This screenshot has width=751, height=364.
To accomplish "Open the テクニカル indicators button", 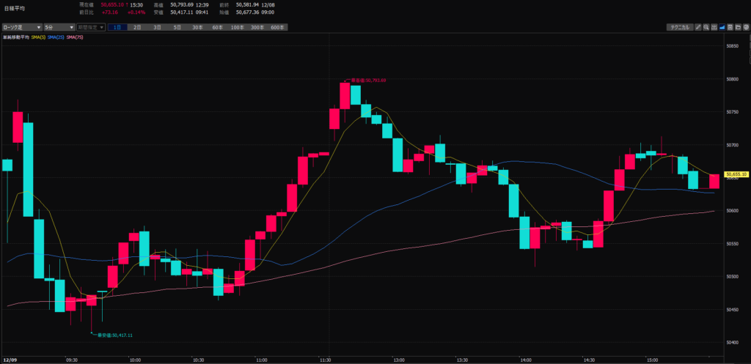I will pos(677,27).
